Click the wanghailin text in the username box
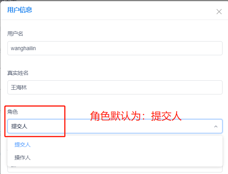The width and height of the screenshot is (228, 174). (x=23, y=48)
